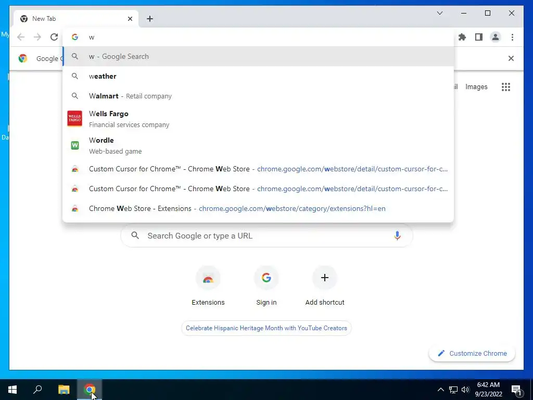Start voice search with microphone icon

[x=397, y=236]
